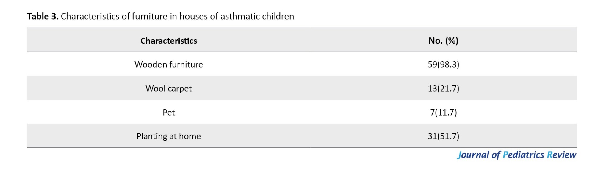Select the value 13(21.7)

pos(443,89)
